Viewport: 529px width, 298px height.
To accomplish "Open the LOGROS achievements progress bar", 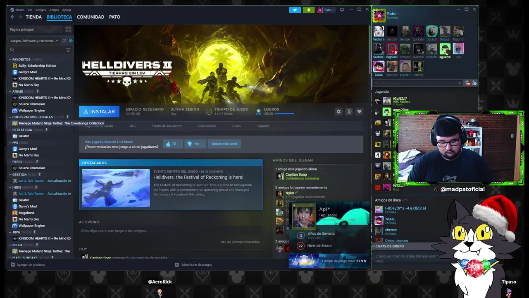I will (284, 113).
